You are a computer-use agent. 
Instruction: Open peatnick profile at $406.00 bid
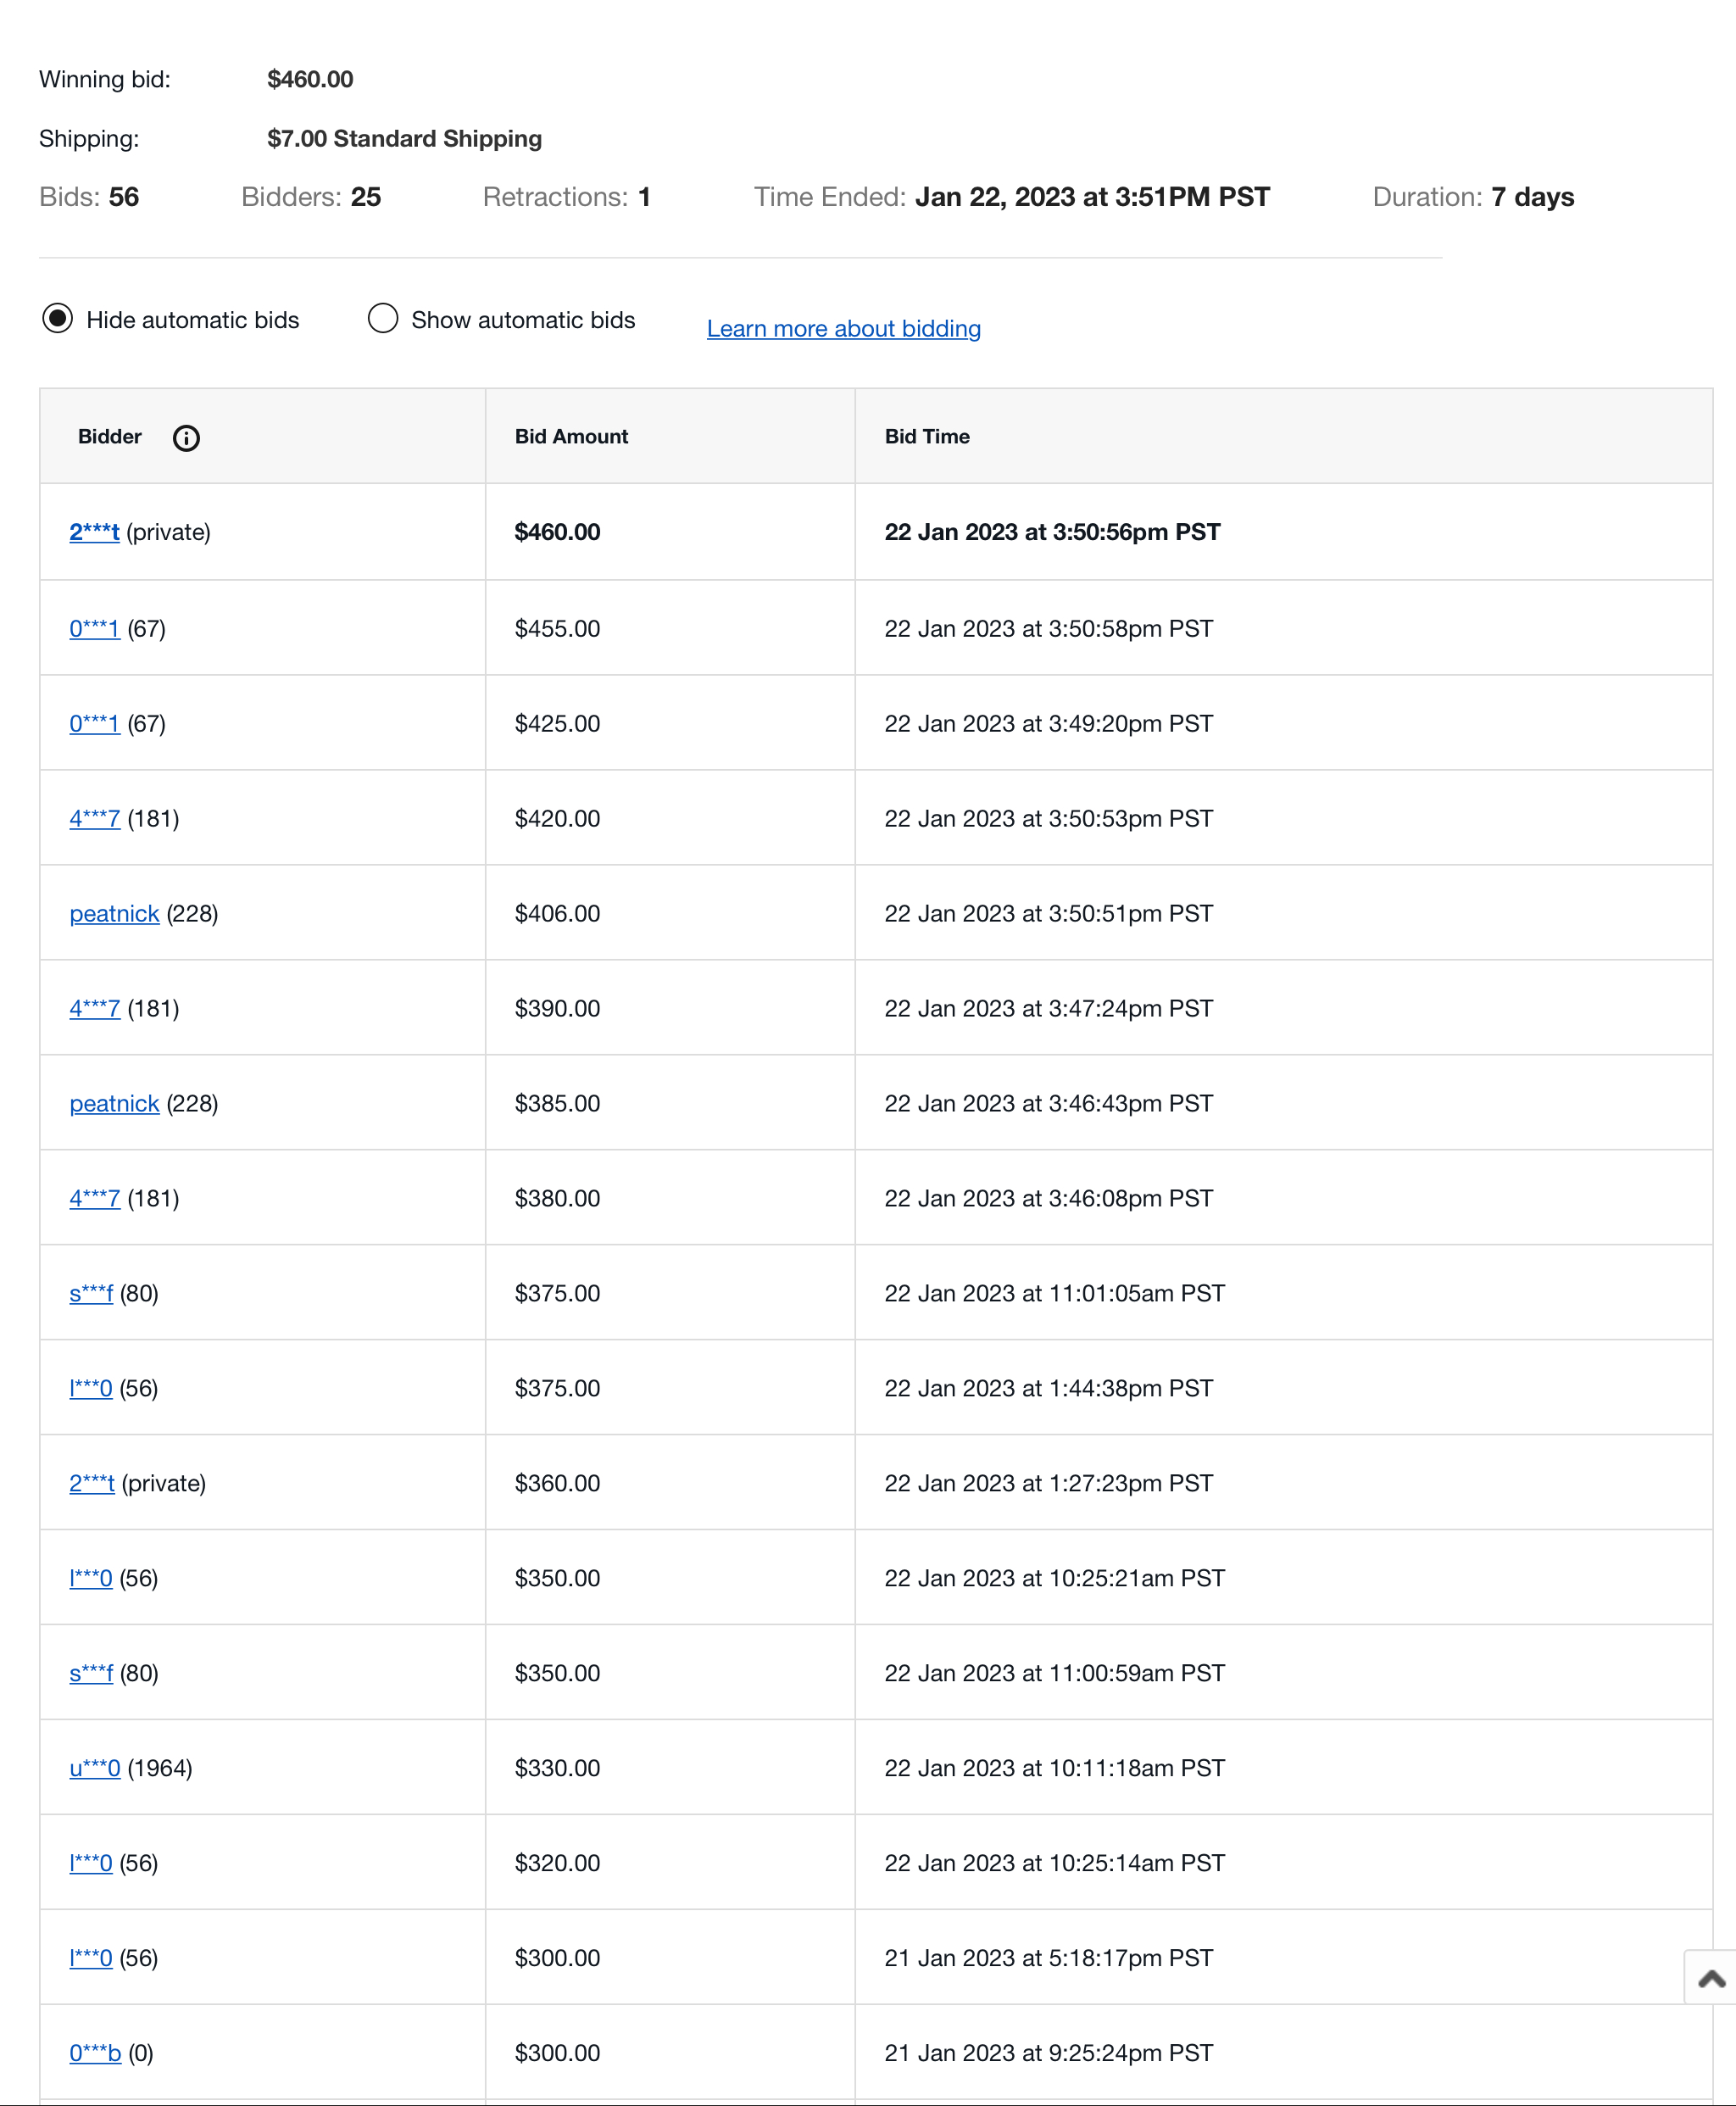pyautogui.click(x=114, y=914)
